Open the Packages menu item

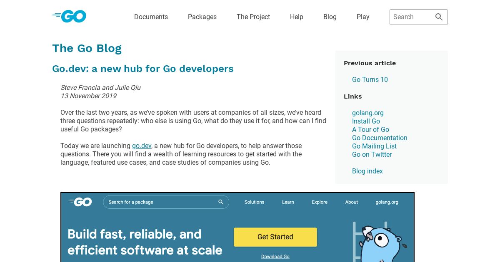click(202, 17)
